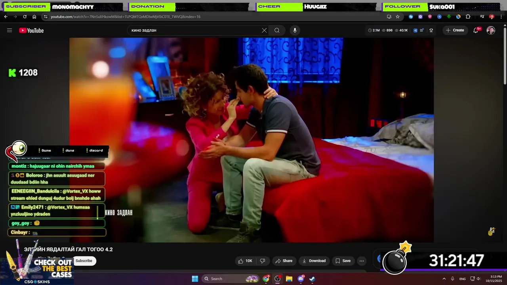Image resolution: width=507 pixels, height=285 pixels.
Task: Go back to the previous browser page
Action: (6, 17)
